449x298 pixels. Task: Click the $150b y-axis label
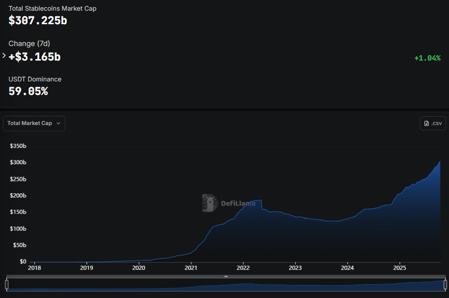coord(18,212)
